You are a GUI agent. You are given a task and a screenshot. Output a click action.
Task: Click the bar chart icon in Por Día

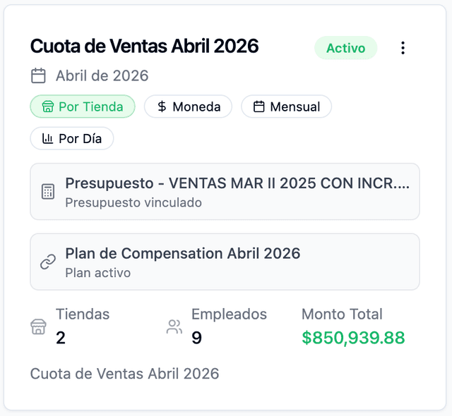click(x=48, y=138)
